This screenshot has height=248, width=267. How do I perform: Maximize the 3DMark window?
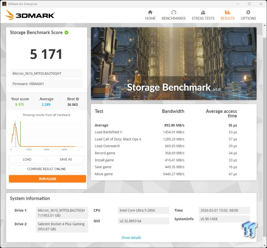tap(248, 3)
